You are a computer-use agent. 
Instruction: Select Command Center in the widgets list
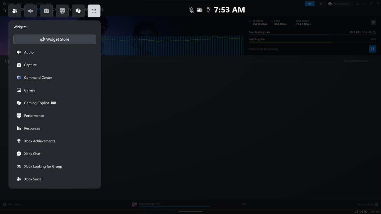pyautogui.click(x=38, y=78)
